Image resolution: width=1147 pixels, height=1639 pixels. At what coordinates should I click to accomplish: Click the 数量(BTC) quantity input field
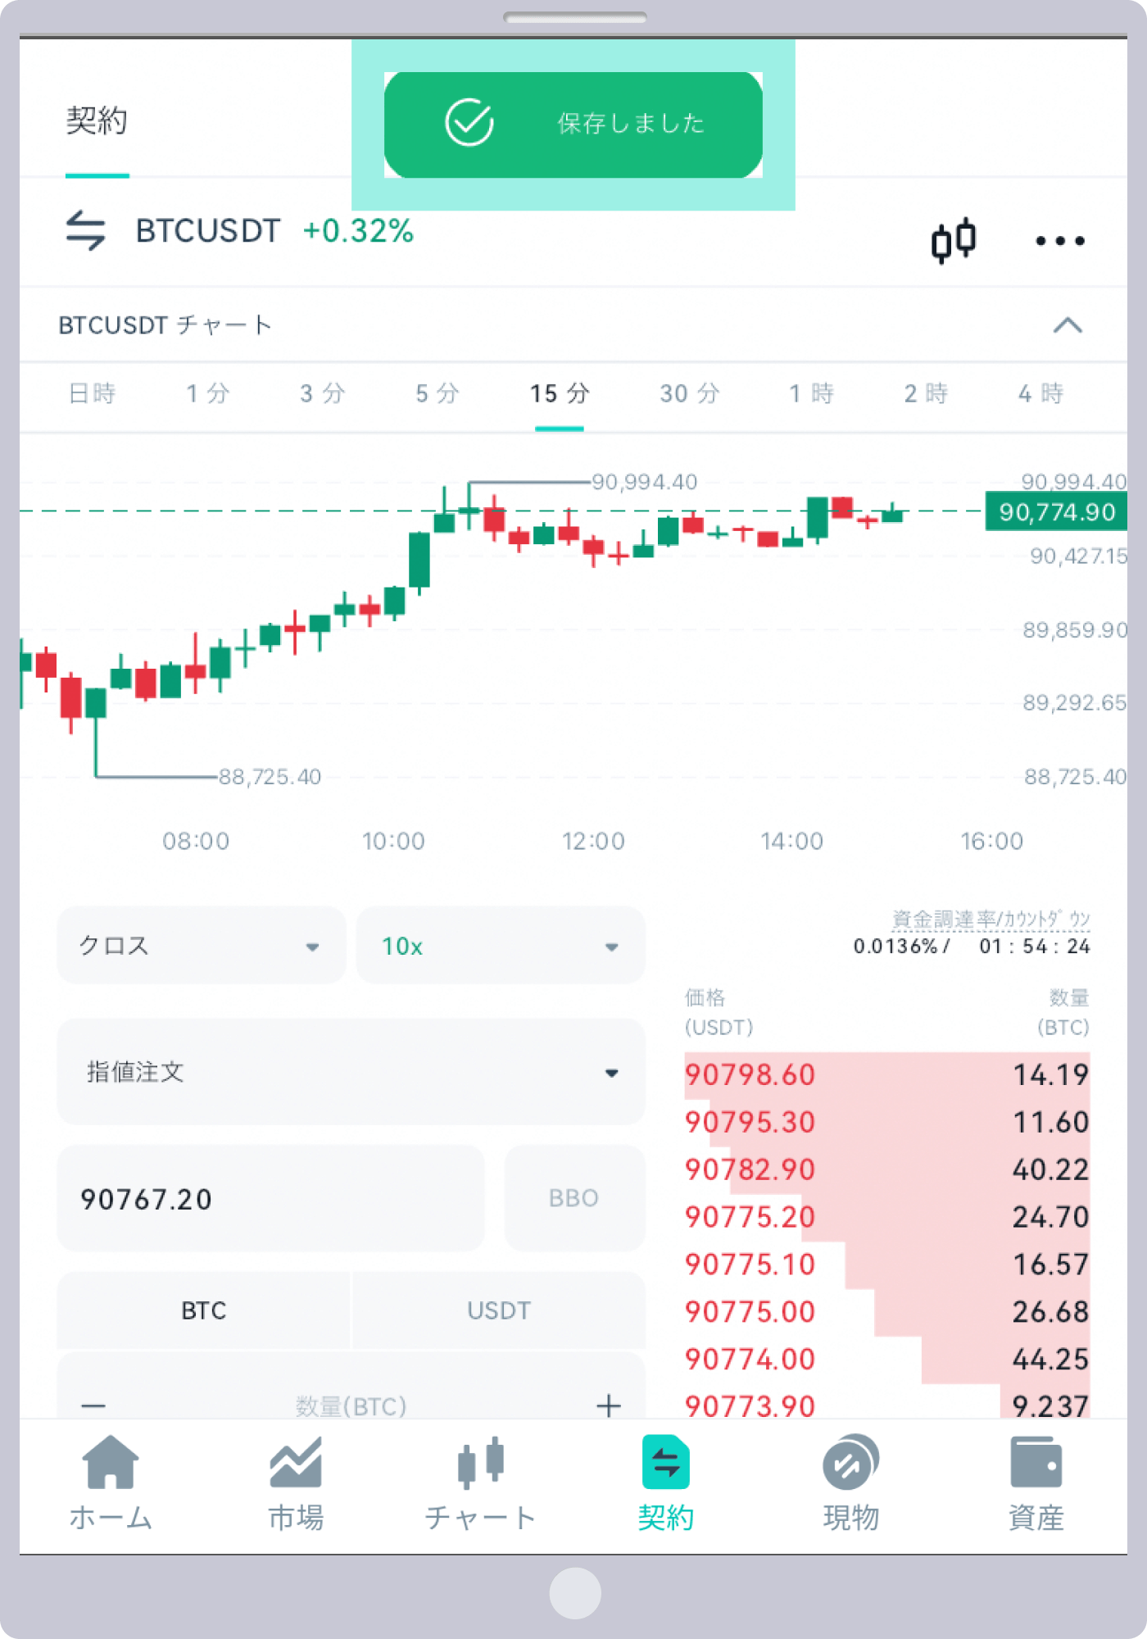(x=351, y=1406)
